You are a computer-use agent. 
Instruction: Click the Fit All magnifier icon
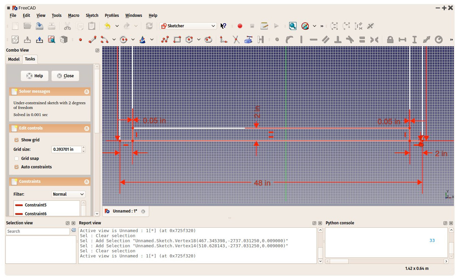click(293, 26)
